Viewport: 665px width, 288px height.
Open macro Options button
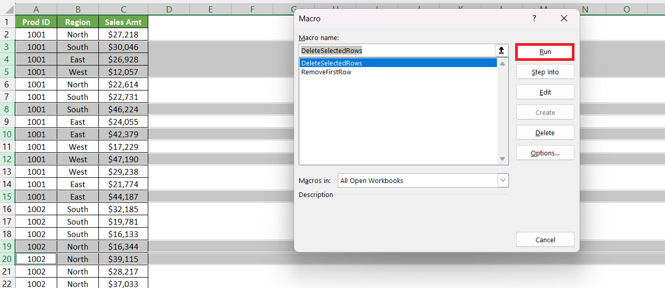[x=545, y=153]
